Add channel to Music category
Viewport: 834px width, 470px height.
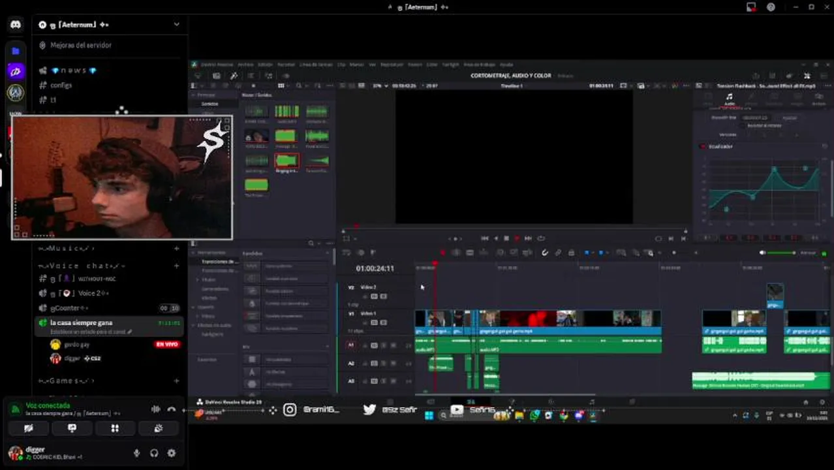pos(176,249)
